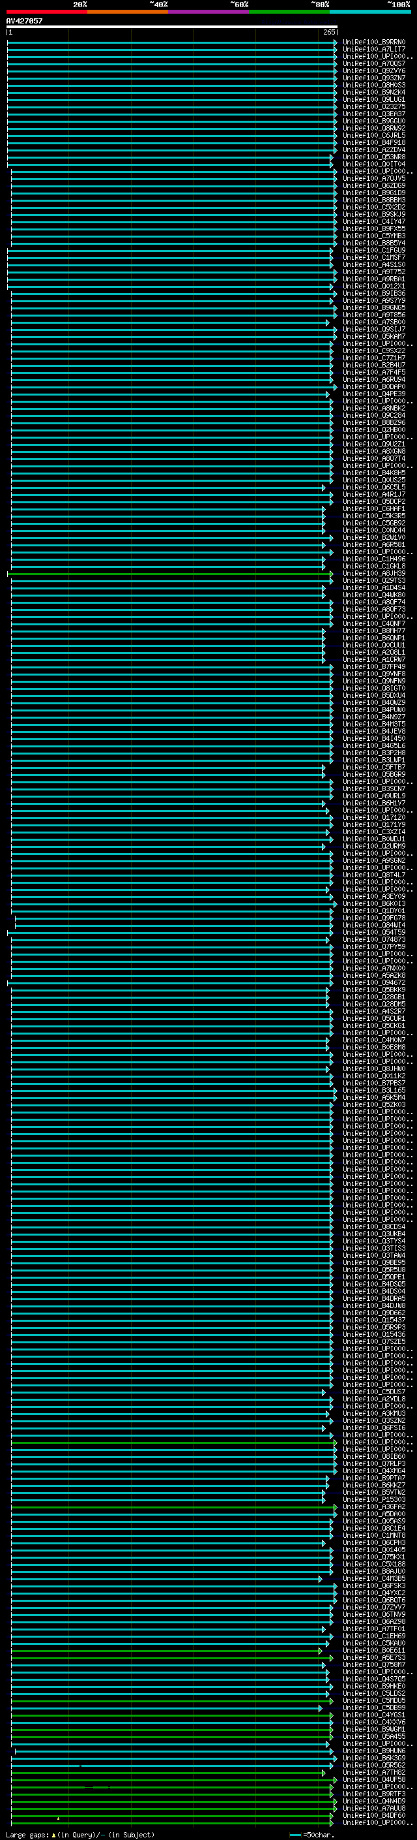Select hit label UniRef100_Q6ZD69
417x1840 pixels.
tap(374, 186)
